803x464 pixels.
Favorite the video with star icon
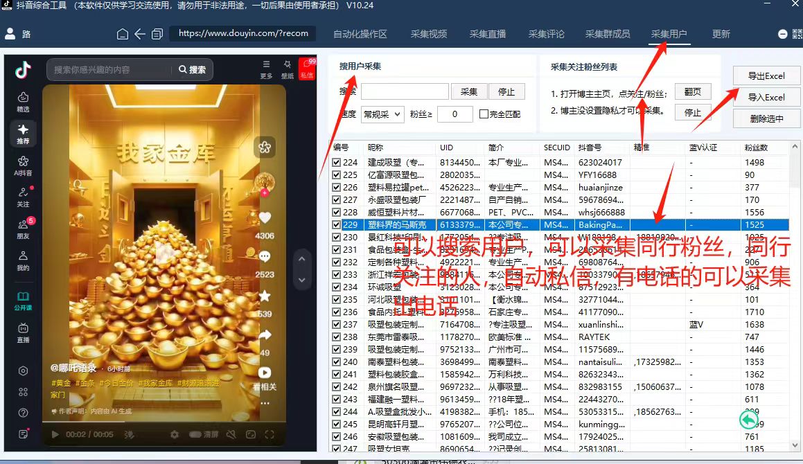tap(265, 296)
